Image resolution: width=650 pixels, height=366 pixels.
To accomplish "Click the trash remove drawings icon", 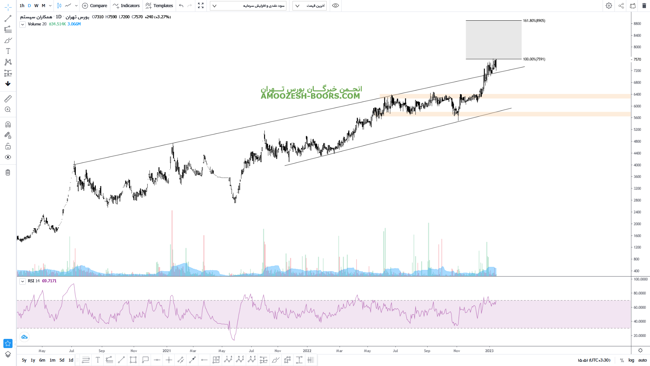I will pos(8,172).
